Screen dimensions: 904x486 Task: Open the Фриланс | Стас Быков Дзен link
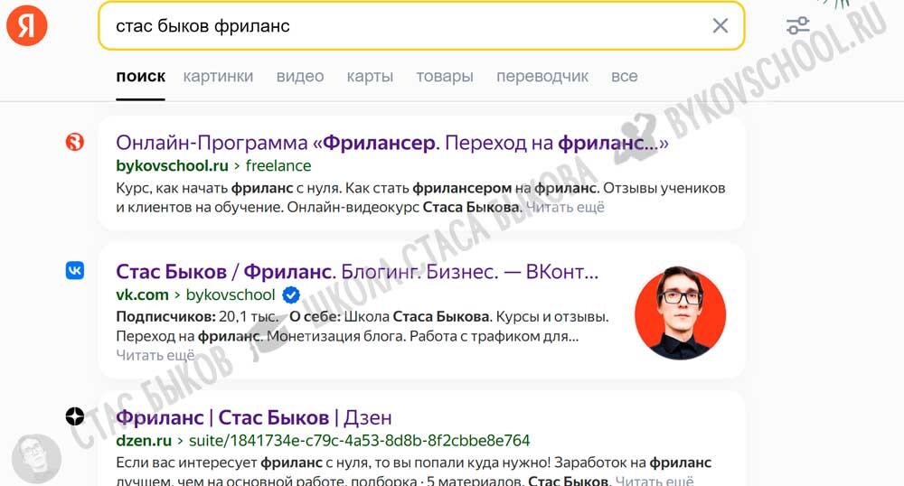[x=254, y=417]
